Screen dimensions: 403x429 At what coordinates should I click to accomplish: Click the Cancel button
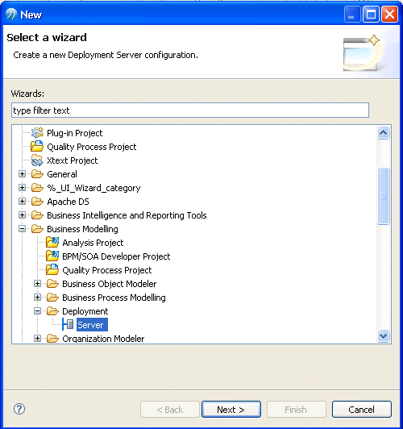(362, 410)
